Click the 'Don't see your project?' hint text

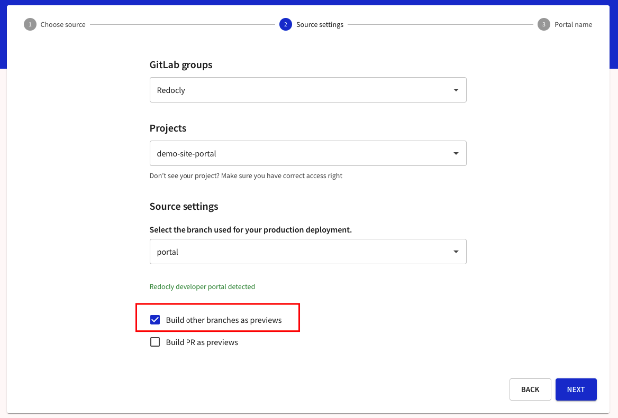[x=246, y=175]
